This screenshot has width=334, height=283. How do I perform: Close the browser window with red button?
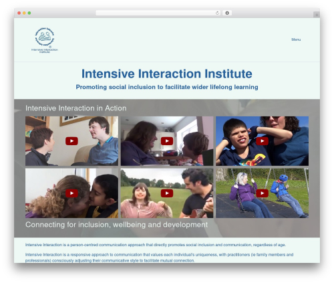[19, 13]
